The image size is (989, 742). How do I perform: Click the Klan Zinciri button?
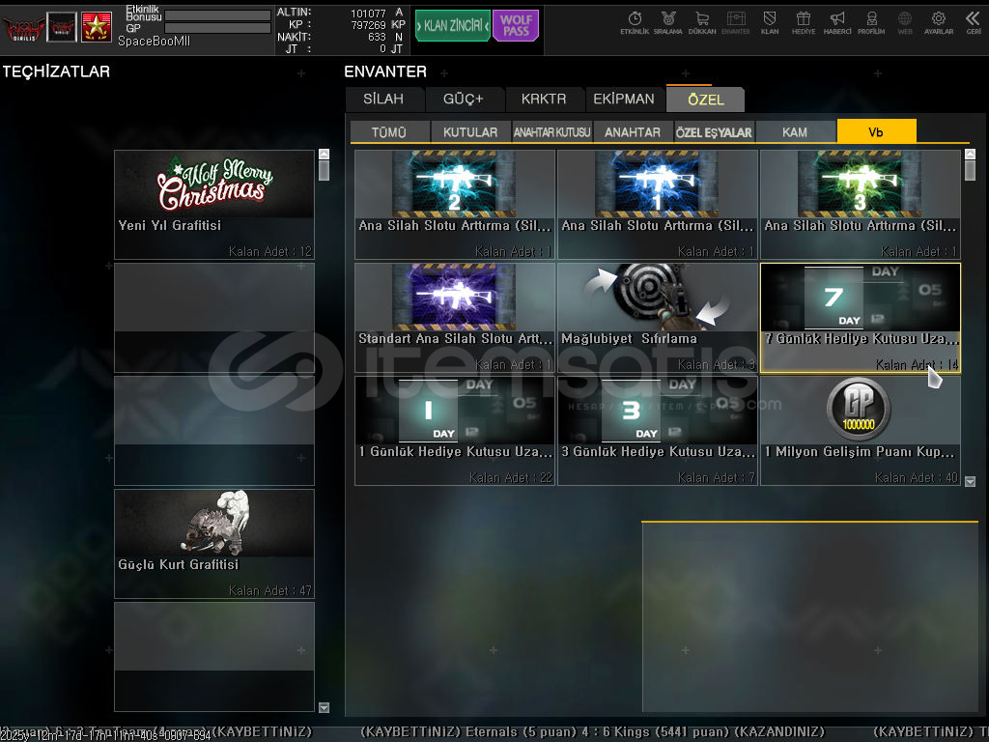coord(452,25)
